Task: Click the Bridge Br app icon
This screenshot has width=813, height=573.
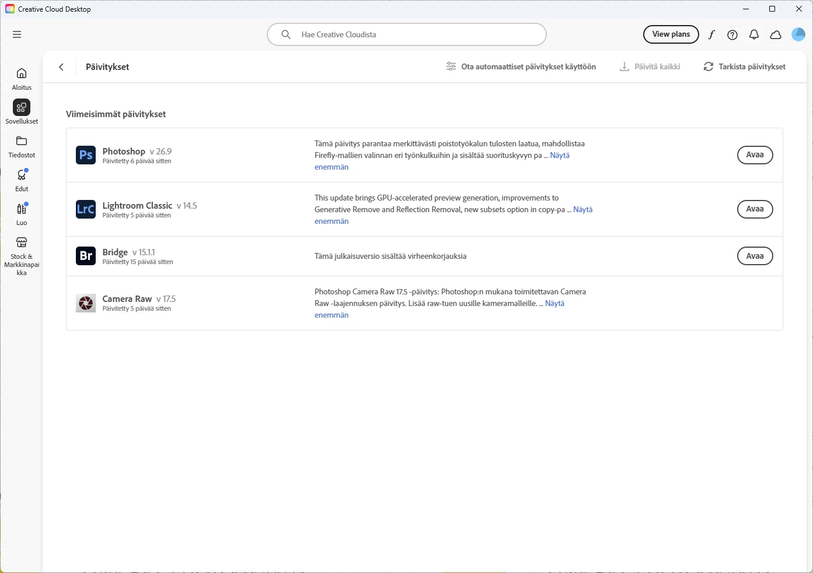Action: (x=86, y=256)
